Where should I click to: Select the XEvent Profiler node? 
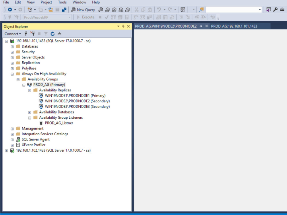pos(34,145)
